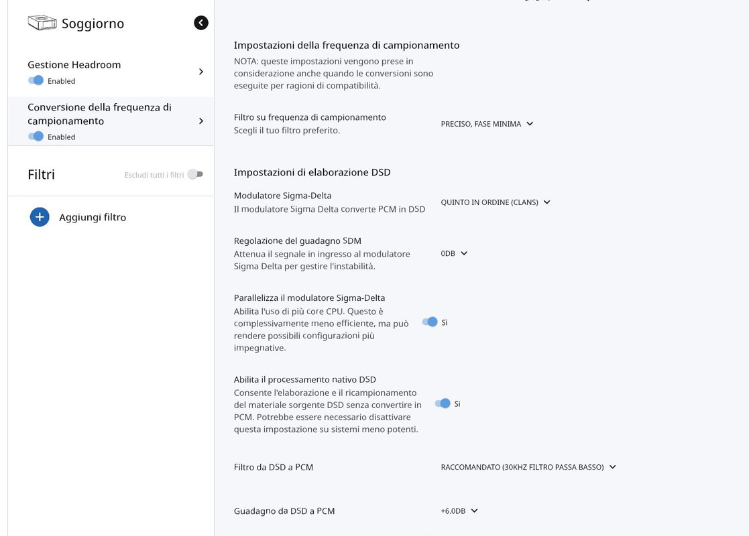The height and width of the screenshot is (536, 749).
Task: Click the Soggiorno zone title
Action: pyautogui.click(x=93, y=23)
